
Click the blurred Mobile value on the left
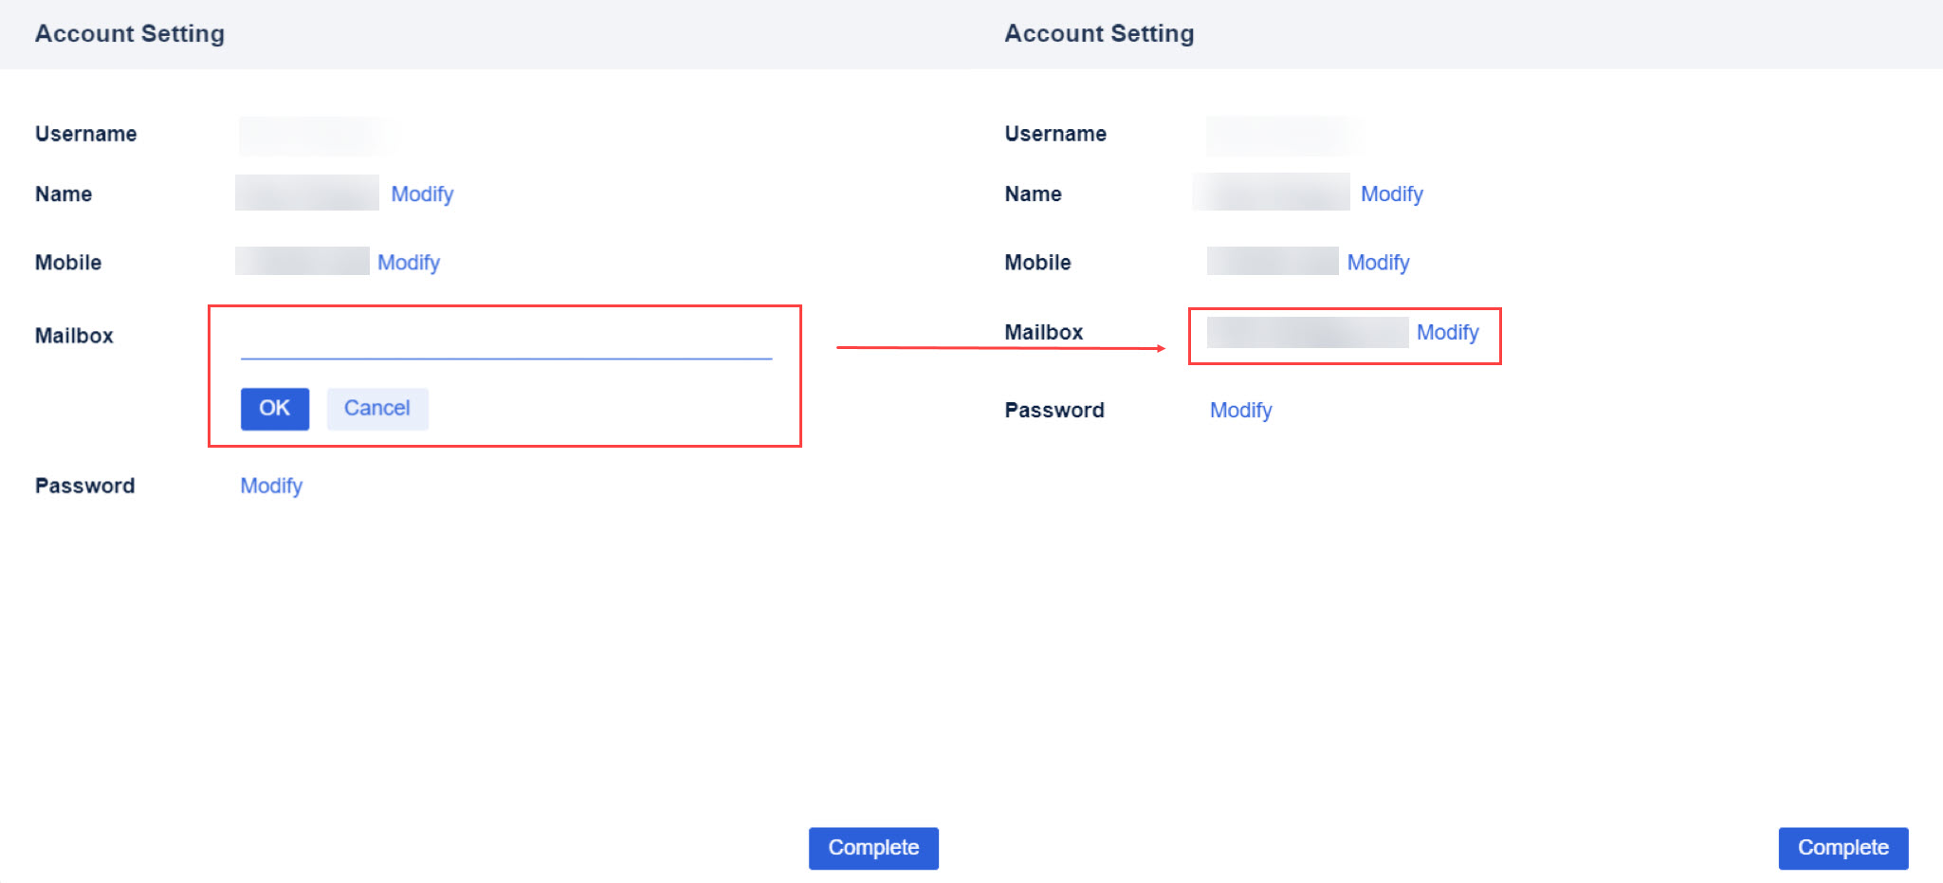coord(302,262)
